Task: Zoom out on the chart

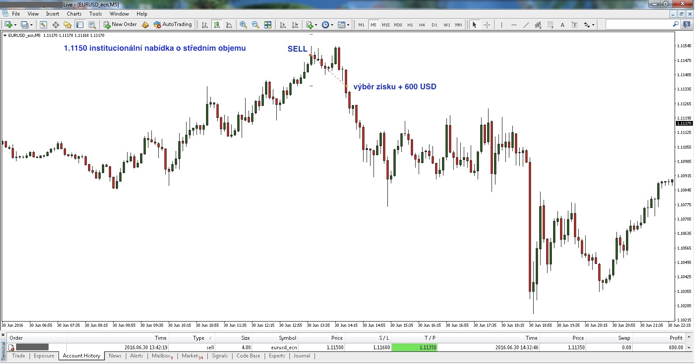Action: 256,25
